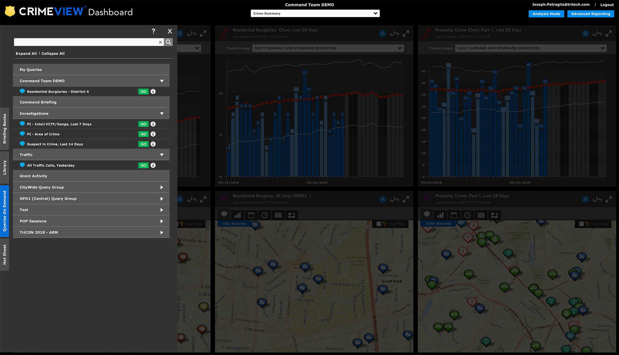
Task: Click Analysis Mode button
Action: (x=546, y=14)
